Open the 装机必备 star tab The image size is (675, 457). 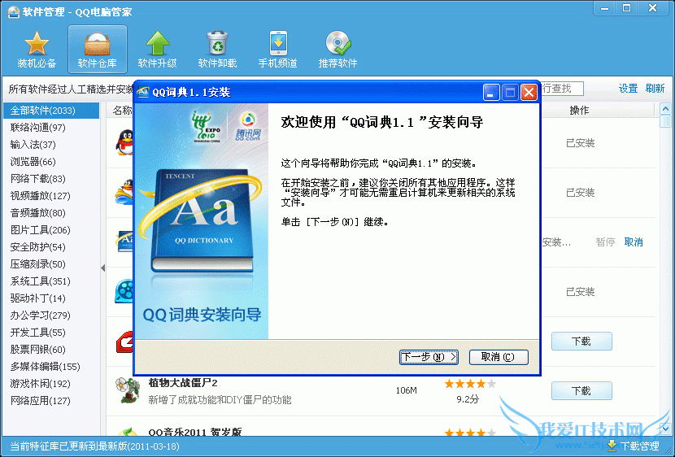click(37, 49)
